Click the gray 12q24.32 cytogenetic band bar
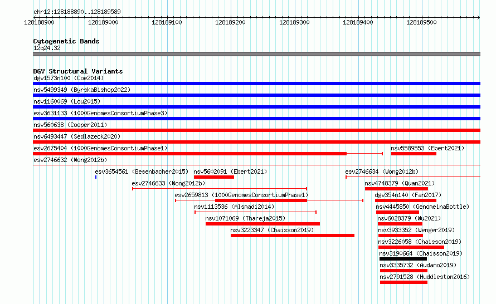496x304 pixels. pyautogui.click(x=256, y=54)
